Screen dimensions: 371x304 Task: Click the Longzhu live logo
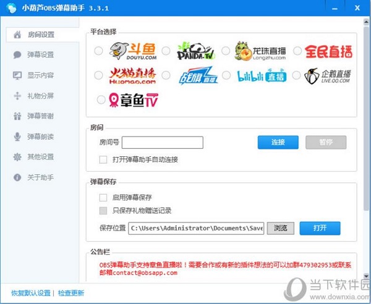[x=260, y=51]
